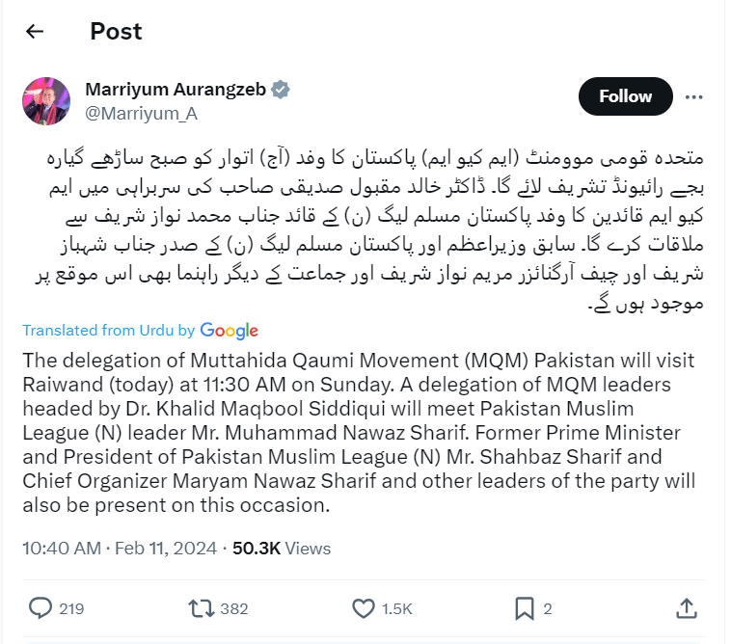Click the 382 reposts count

click(x=233, y=608)
